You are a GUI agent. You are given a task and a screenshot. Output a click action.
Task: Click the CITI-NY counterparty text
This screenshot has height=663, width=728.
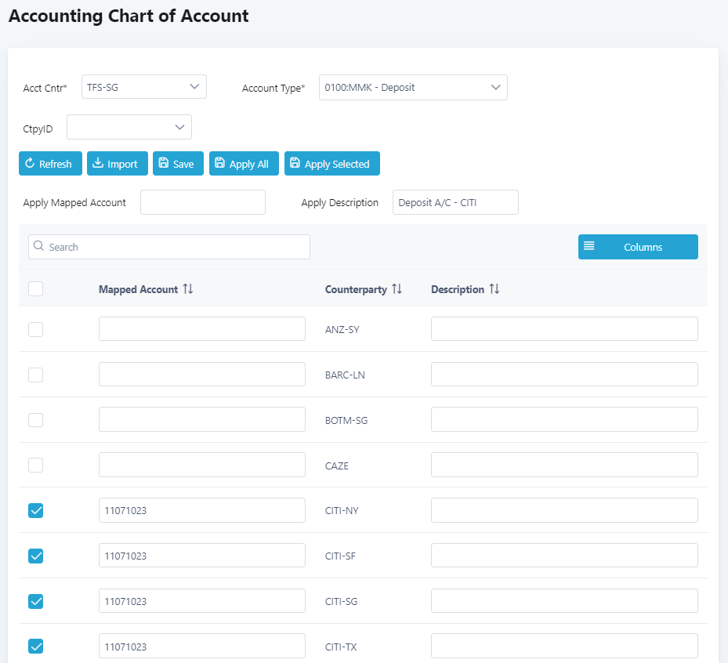[x=342, y=511]
